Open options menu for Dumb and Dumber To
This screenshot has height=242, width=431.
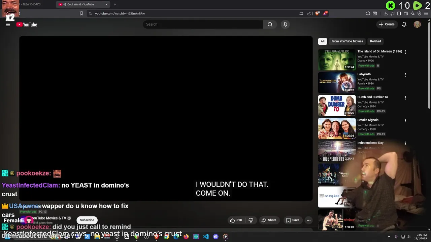pos(405,98)
